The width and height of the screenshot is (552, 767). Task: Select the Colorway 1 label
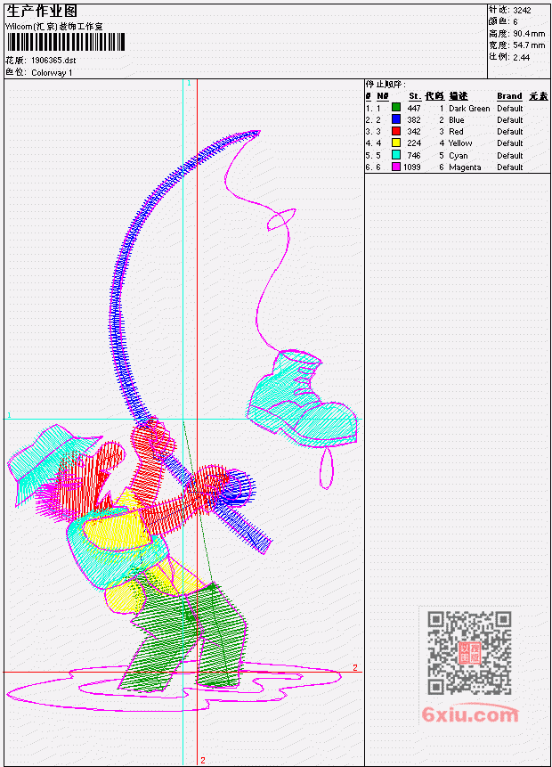[x=52, y=73]
